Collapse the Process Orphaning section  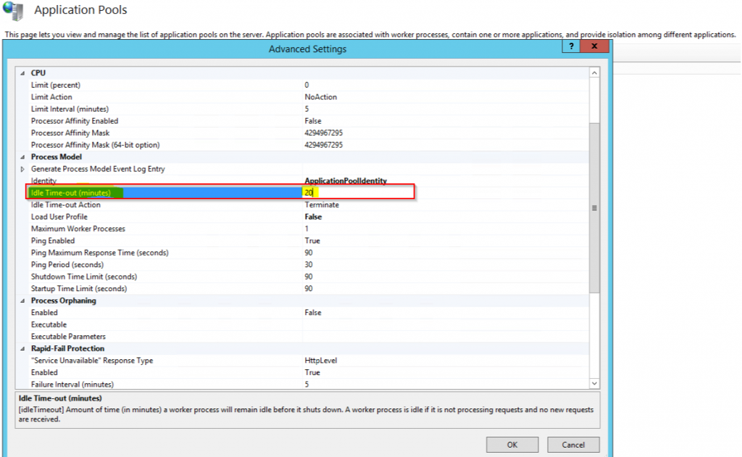pos(22,301)
